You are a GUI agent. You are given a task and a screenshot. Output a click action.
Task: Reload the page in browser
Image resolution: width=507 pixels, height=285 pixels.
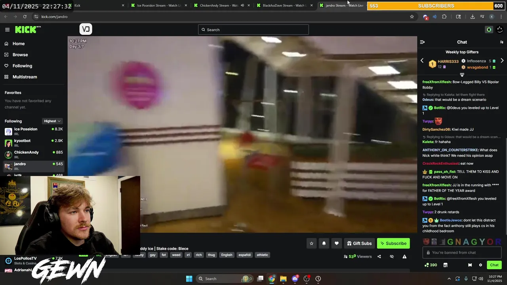(25, 17)
